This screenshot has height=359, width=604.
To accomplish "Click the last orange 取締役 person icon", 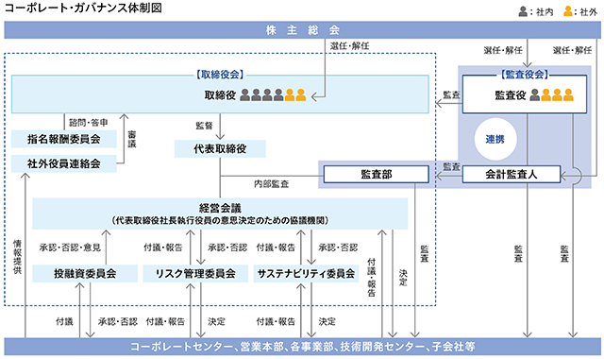I will (x=301, y=94).
